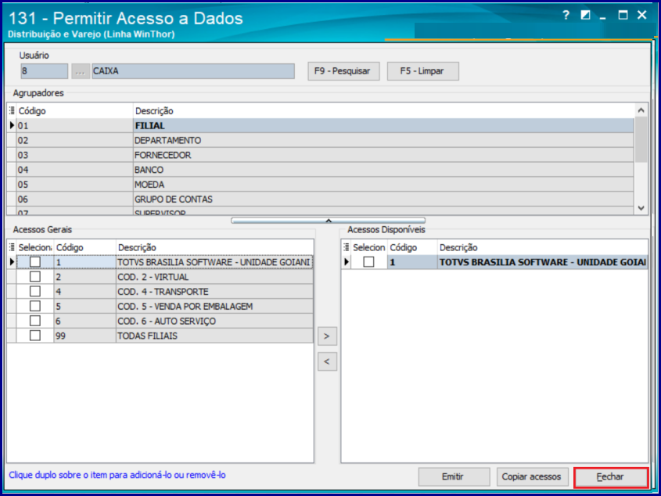The height and width of the screenshot is (496, 661).
Task: Open the Acessos Gerais grid column chooser icon
Action: click(x=12, y=247)
